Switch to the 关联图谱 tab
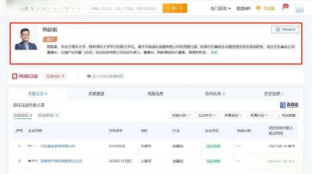 [x=96, y=94]
